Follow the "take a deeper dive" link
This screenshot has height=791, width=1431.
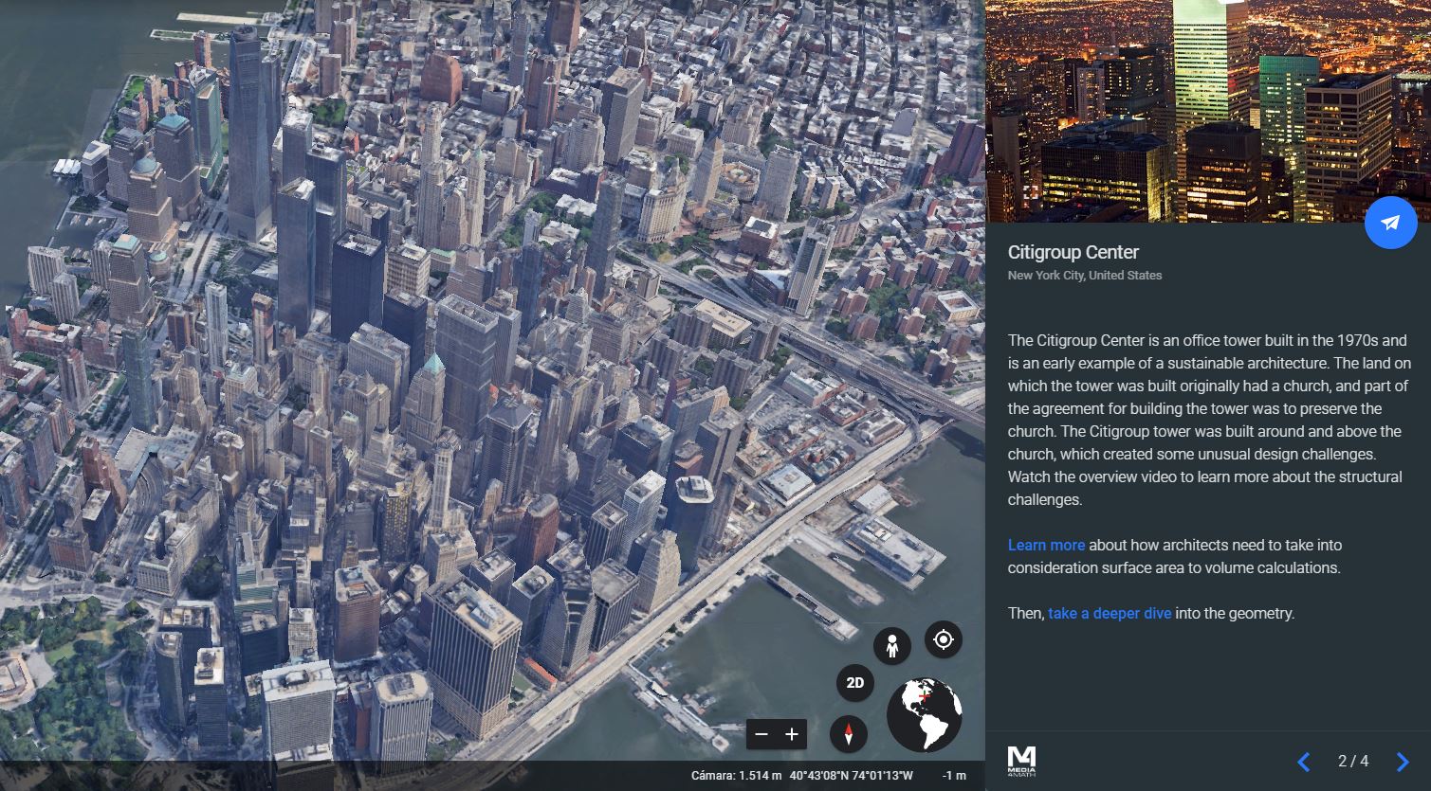tap(1110, 613)
